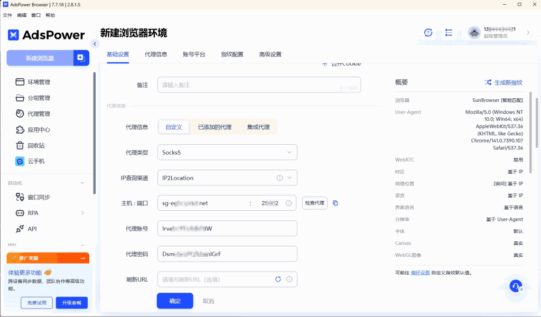Click the copy proxy info icon
This screenshot has width=541, height=317.
335,203
